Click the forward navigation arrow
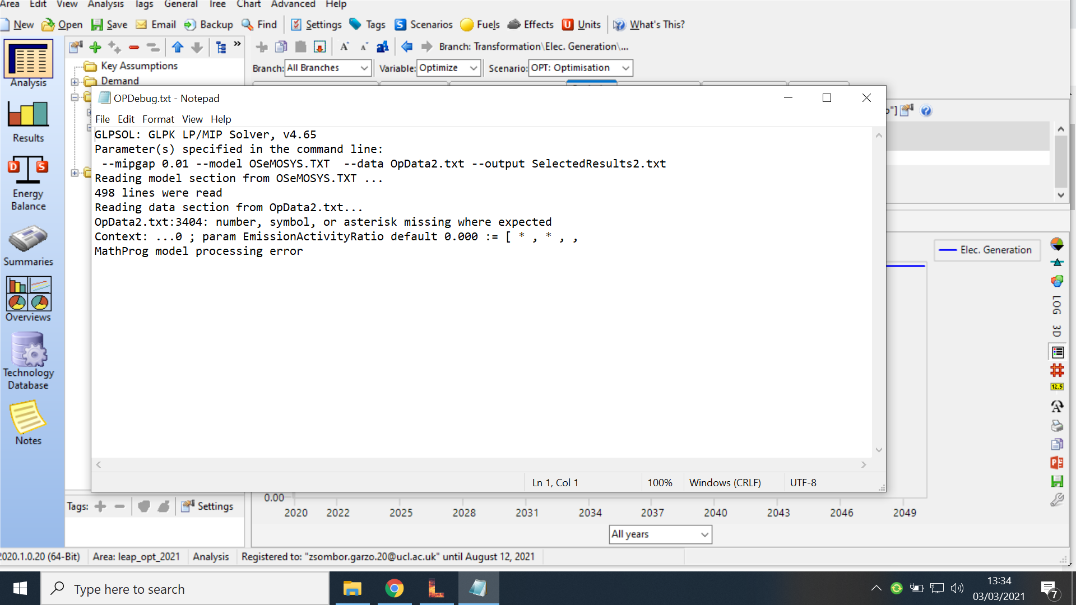The height and width of the screenshot is (605, 1076). [x=426, y=46]
